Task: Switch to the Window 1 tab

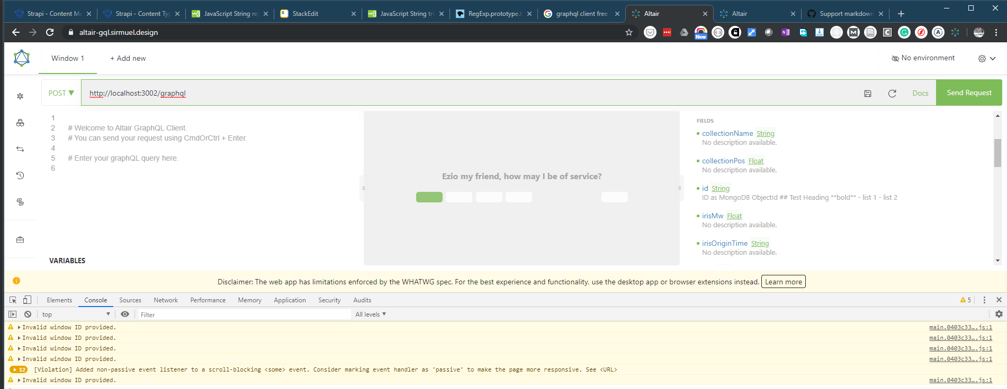Action: pyautogui.click(x=68, y=58)
